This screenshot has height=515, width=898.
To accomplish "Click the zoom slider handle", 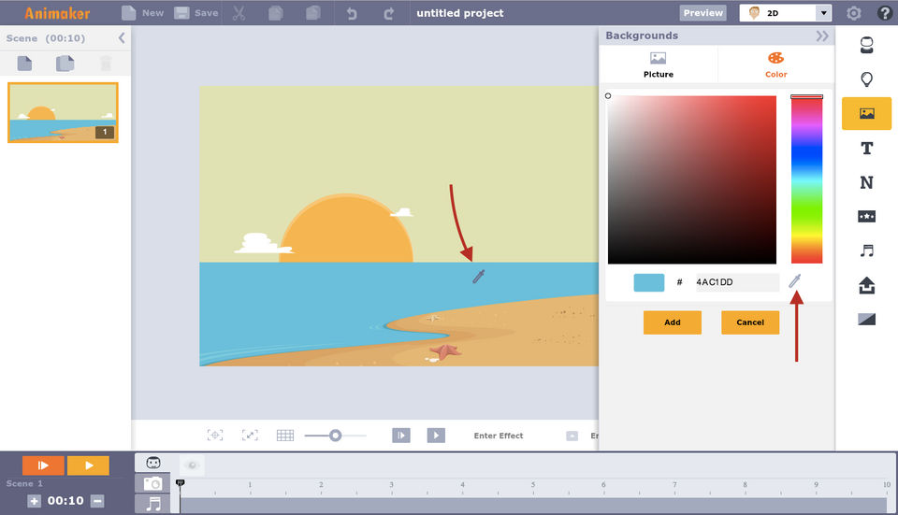I will [335, 436].
